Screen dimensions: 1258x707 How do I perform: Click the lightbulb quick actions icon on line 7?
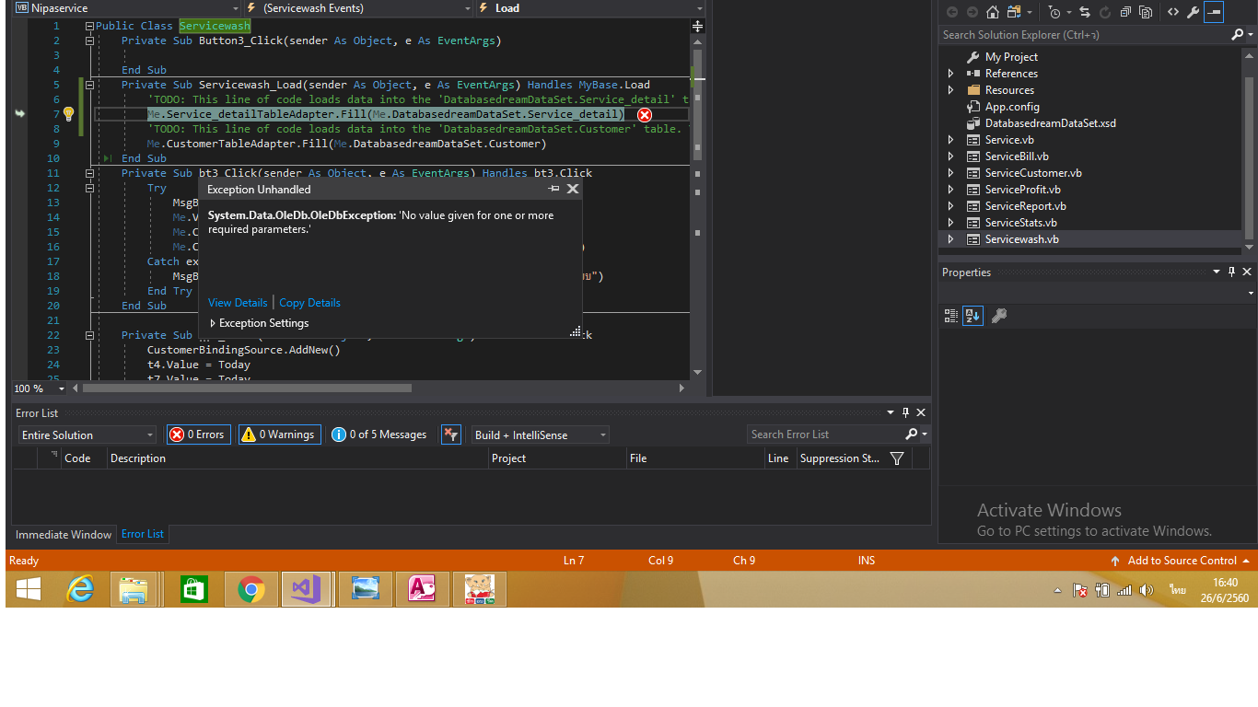pyautogui.click(x=68, y=114)
